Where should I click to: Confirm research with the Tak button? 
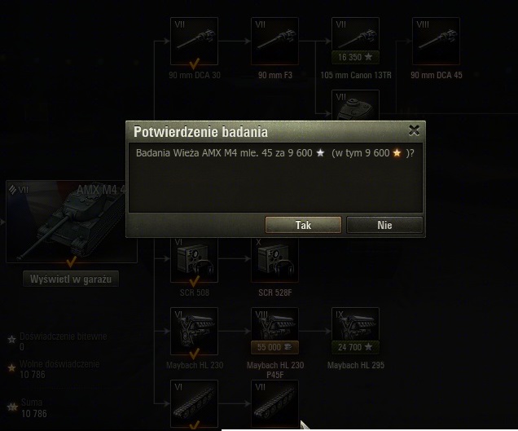pos(303,225)
